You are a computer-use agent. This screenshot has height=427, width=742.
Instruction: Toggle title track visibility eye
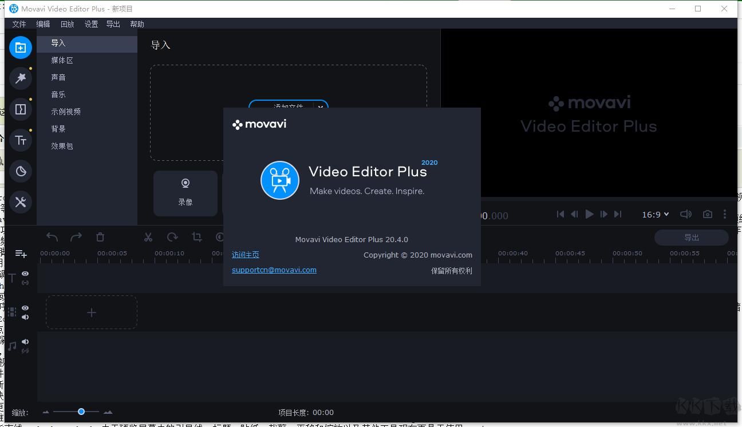[25, 274]
